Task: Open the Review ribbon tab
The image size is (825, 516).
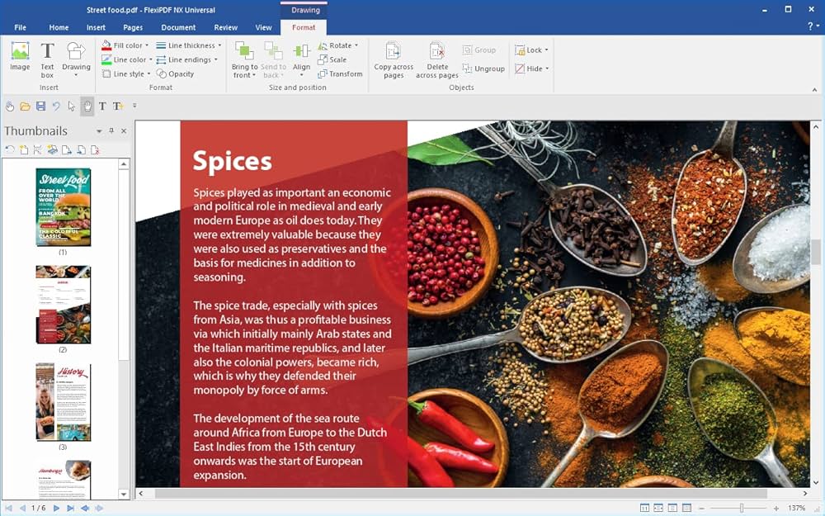Action: pos(225,27)
